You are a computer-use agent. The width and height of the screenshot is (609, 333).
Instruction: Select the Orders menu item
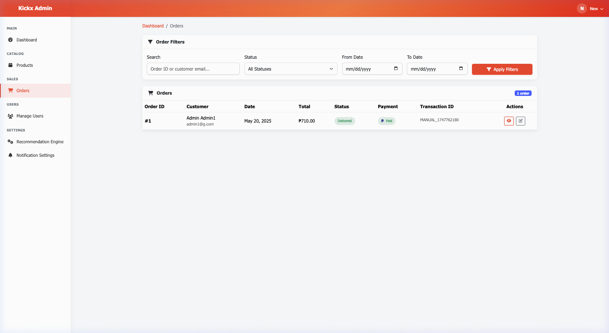pyautogui.click(x=35, y=90)
